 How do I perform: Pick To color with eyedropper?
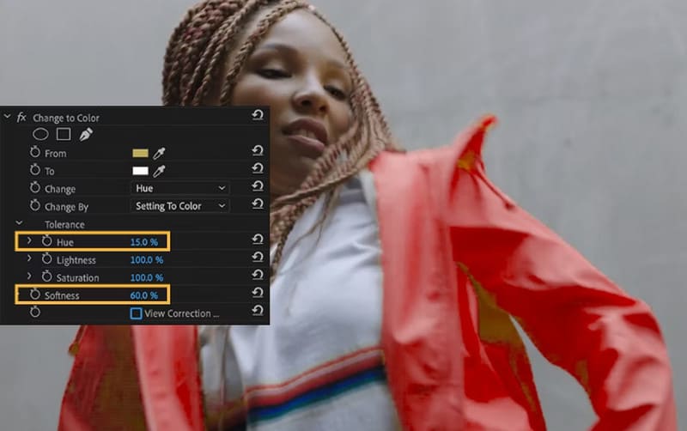(159, 171)
